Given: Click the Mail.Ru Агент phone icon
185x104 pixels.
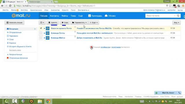Looking at the screenshot, I should tap(180, 93).
